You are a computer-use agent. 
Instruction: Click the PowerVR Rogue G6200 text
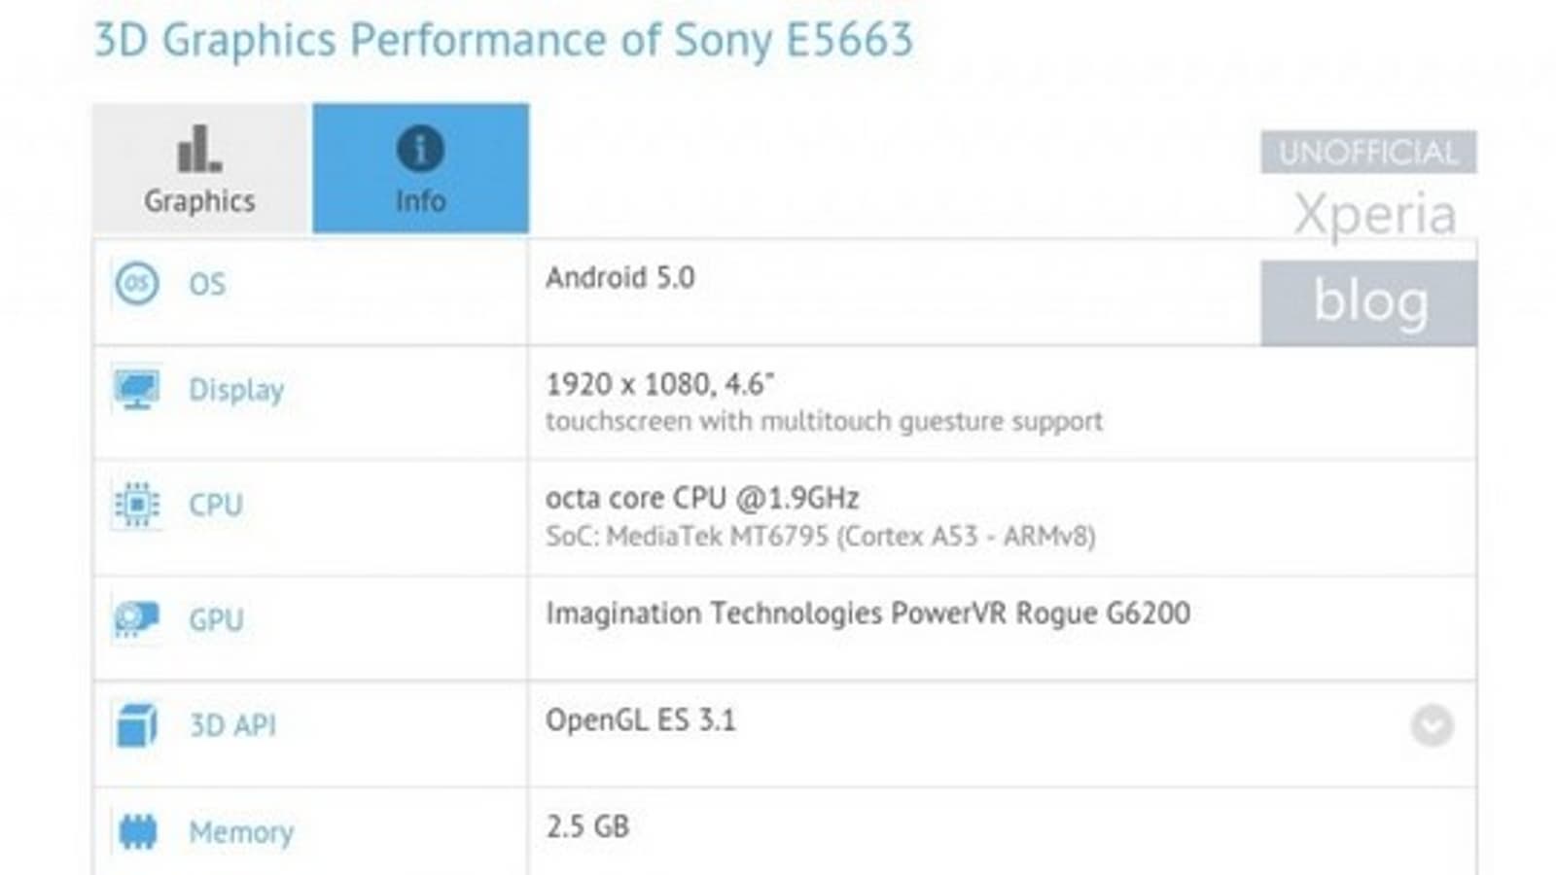867,613
